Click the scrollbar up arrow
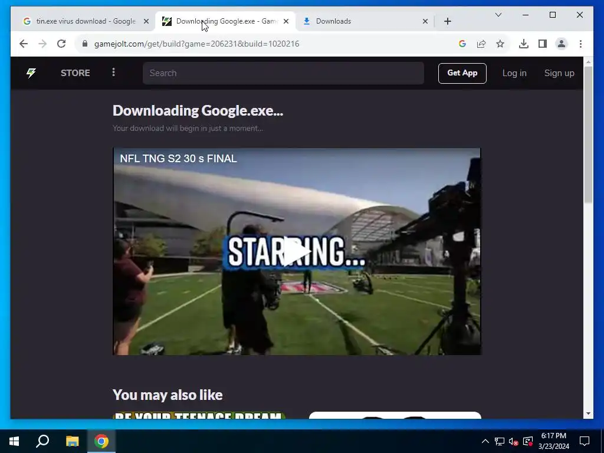604x453 pixels. pos(588,61)
